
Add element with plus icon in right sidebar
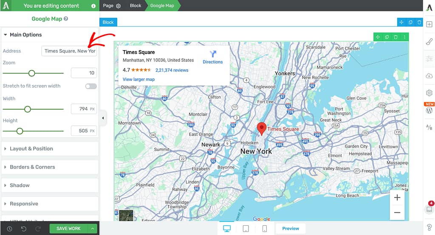coord(429,24)
